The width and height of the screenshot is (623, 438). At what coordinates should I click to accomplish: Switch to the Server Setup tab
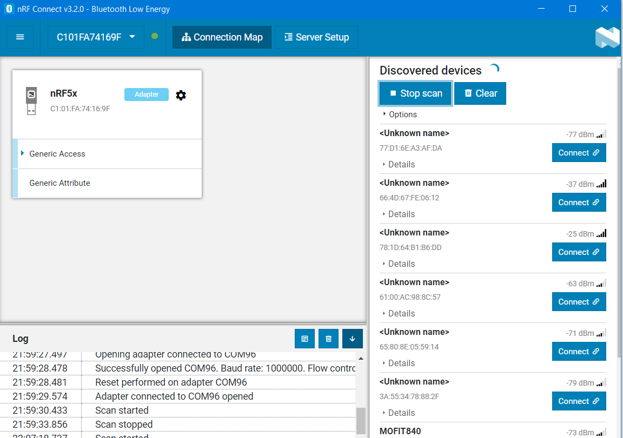click(x=316, y=37)
